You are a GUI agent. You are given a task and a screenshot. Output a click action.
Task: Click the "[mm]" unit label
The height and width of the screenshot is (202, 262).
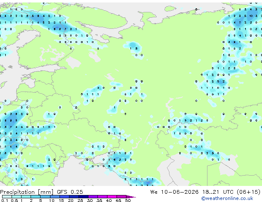(x=45, y=192)
